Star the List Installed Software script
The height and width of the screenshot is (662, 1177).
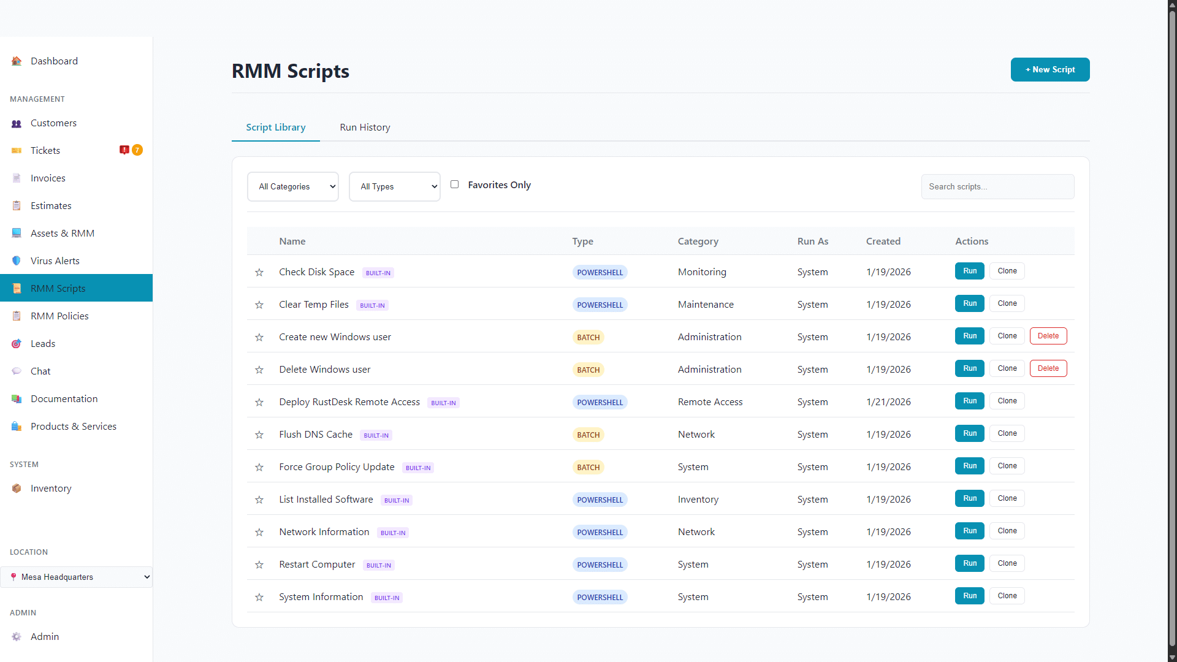[259, 500]
